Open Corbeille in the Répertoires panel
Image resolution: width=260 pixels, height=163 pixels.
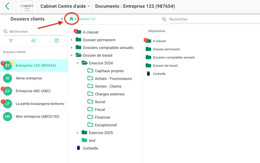tap(159, 74)
